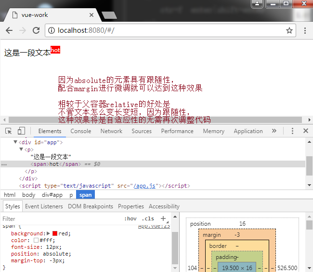Open the /app.js script link
This screenshot has height=272, width=313.
click(144, 186)
